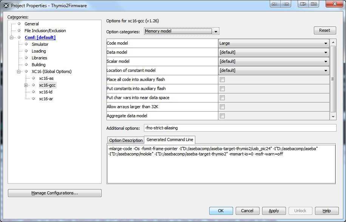The height and width of the screenshot is (222, 346).
Task: Click the Reset button
Action: 325,31
